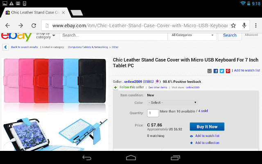The image size is (262, 164).
Task: Bookmark page with the star icon
Action: click(233, 25)
